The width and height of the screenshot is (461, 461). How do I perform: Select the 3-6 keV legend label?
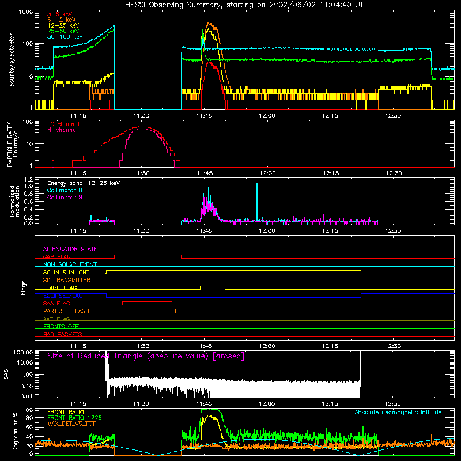click(59, 14)
